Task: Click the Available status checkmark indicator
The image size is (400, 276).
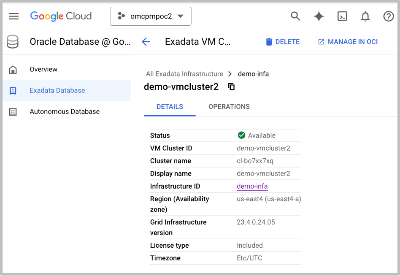Action: [241, 135]
